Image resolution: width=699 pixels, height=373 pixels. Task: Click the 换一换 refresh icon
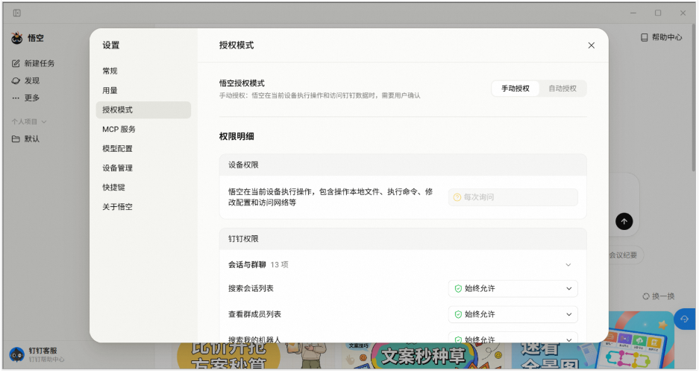645,296
